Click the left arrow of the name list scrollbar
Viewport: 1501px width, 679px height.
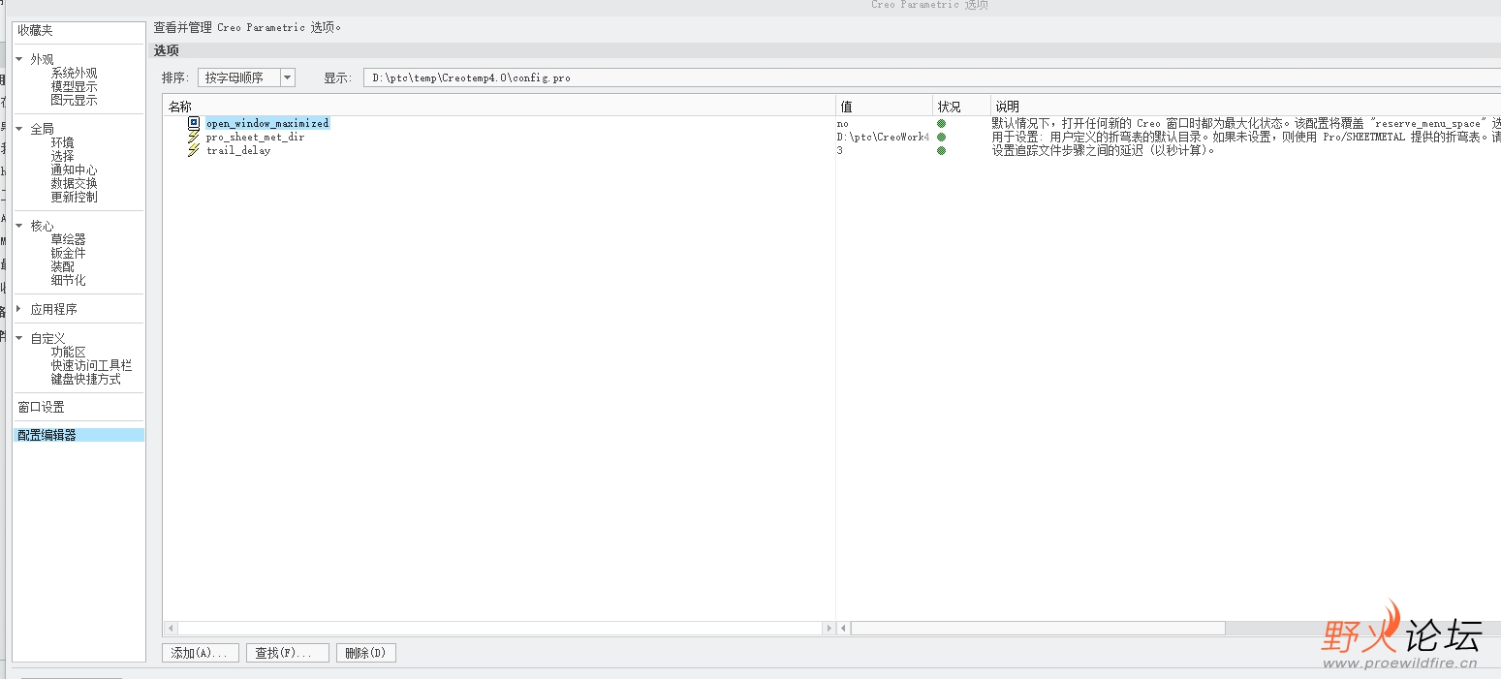[x=171, y=628]
